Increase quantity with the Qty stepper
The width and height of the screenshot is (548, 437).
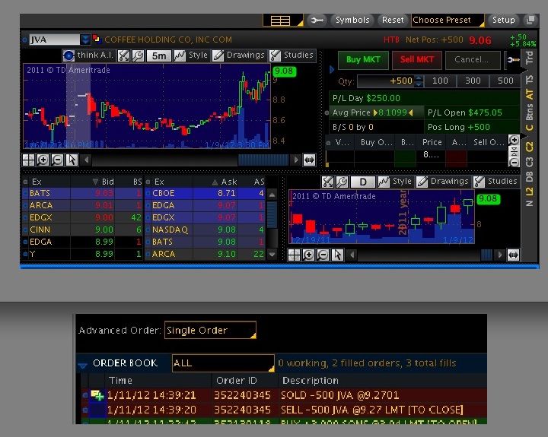(419, 78)
